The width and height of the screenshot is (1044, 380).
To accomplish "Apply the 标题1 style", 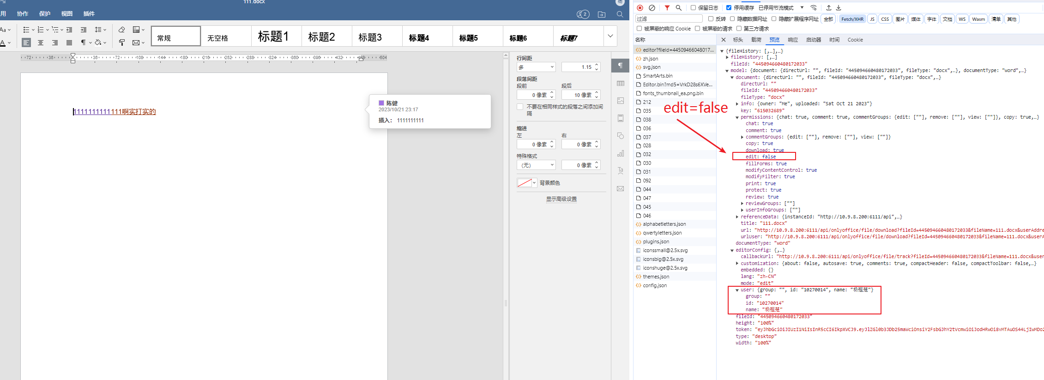I will (277, 36).
